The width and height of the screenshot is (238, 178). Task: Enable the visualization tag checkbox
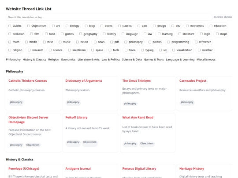tap(174, 50)
